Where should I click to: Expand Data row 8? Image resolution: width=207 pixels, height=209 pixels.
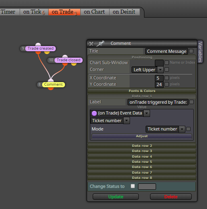tap(142, 178)
